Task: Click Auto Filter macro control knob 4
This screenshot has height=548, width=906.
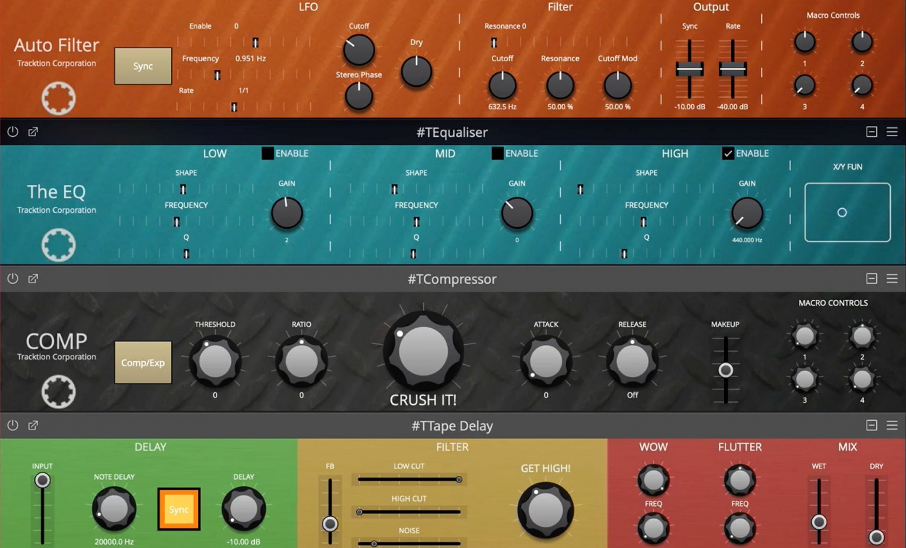Action: click(x=862, y=85)
